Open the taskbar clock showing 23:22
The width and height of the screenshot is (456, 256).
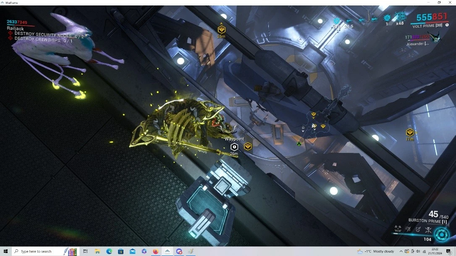tap(435, 251)
